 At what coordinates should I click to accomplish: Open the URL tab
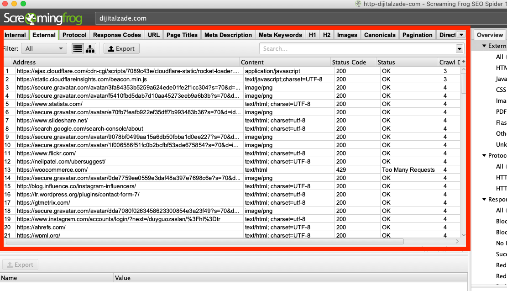(x=154, y=35)
